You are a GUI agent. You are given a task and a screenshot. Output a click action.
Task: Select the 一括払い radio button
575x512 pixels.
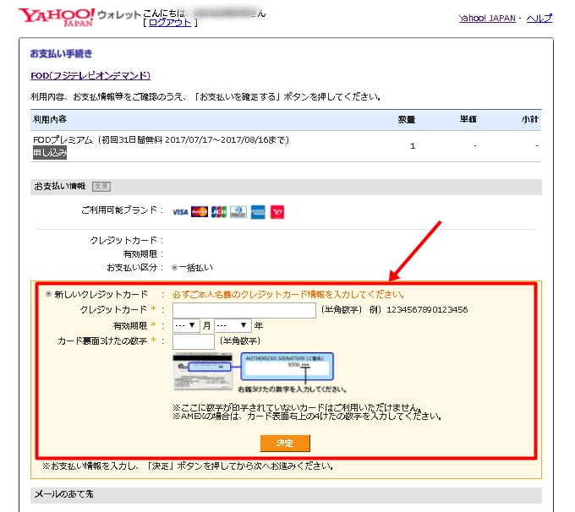click(x=174, y=268)
